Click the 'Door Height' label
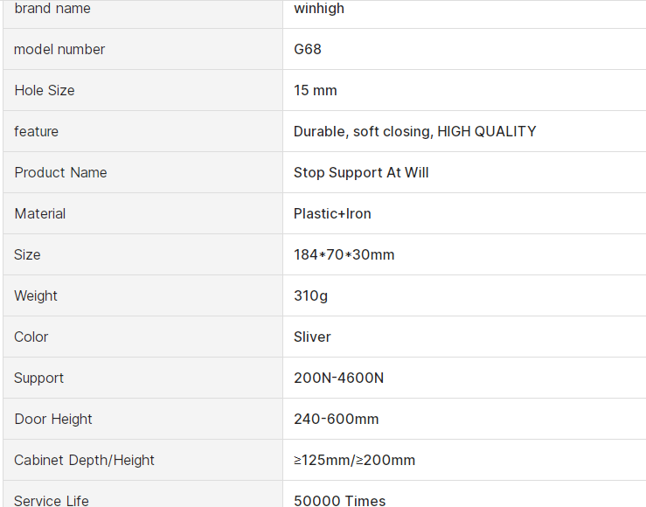This screenshot has width=646, height=507. pyautogui.click(x=53, y=420)
